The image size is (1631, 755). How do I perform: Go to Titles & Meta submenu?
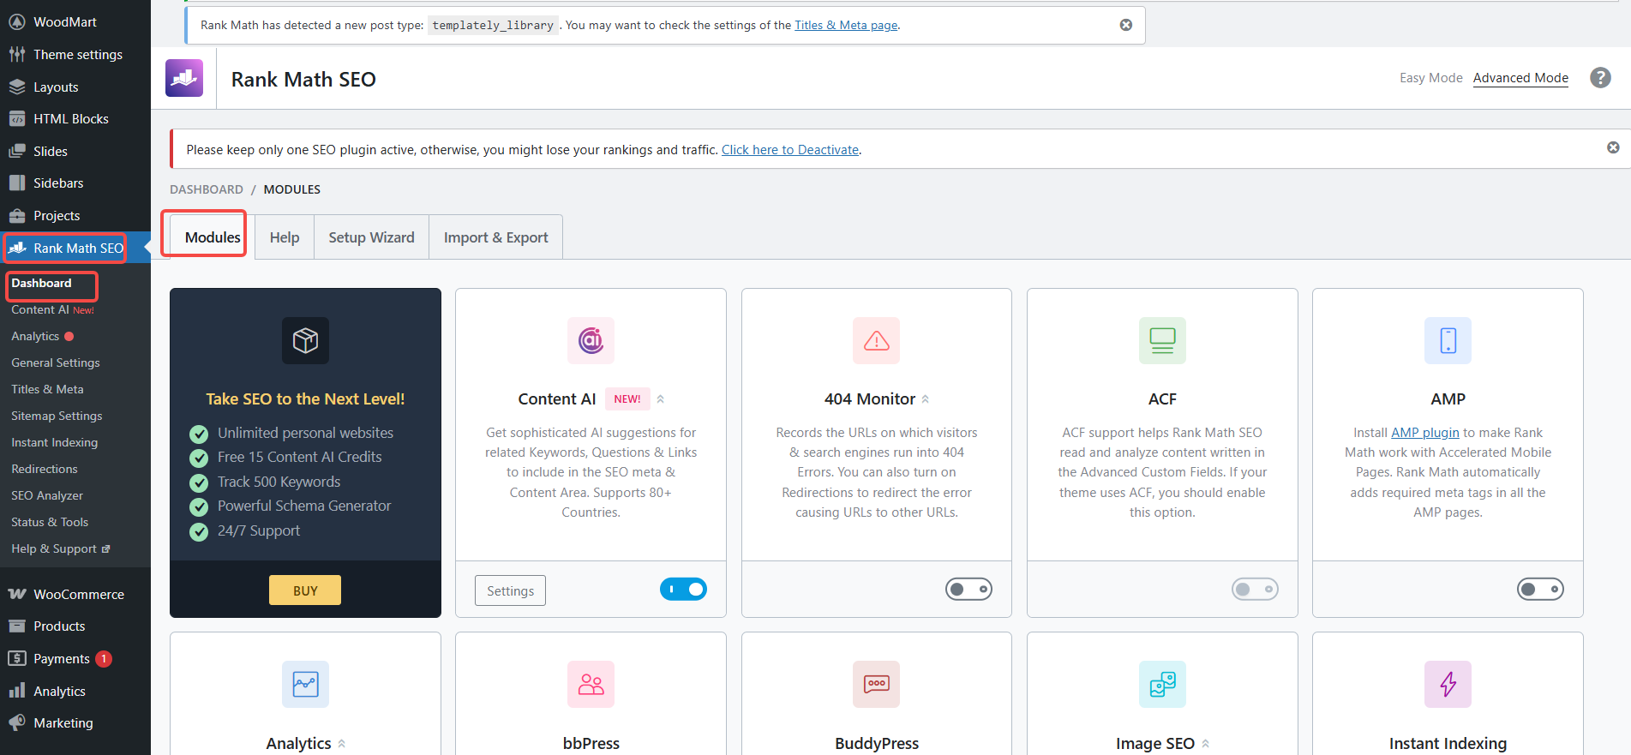click(x=47, y=389)
